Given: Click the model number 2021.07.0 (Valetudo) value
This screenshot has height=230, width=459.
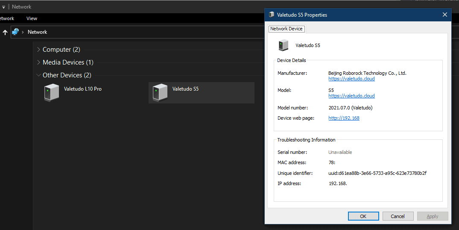Looking at the screenshot, I should coord(351,108).
